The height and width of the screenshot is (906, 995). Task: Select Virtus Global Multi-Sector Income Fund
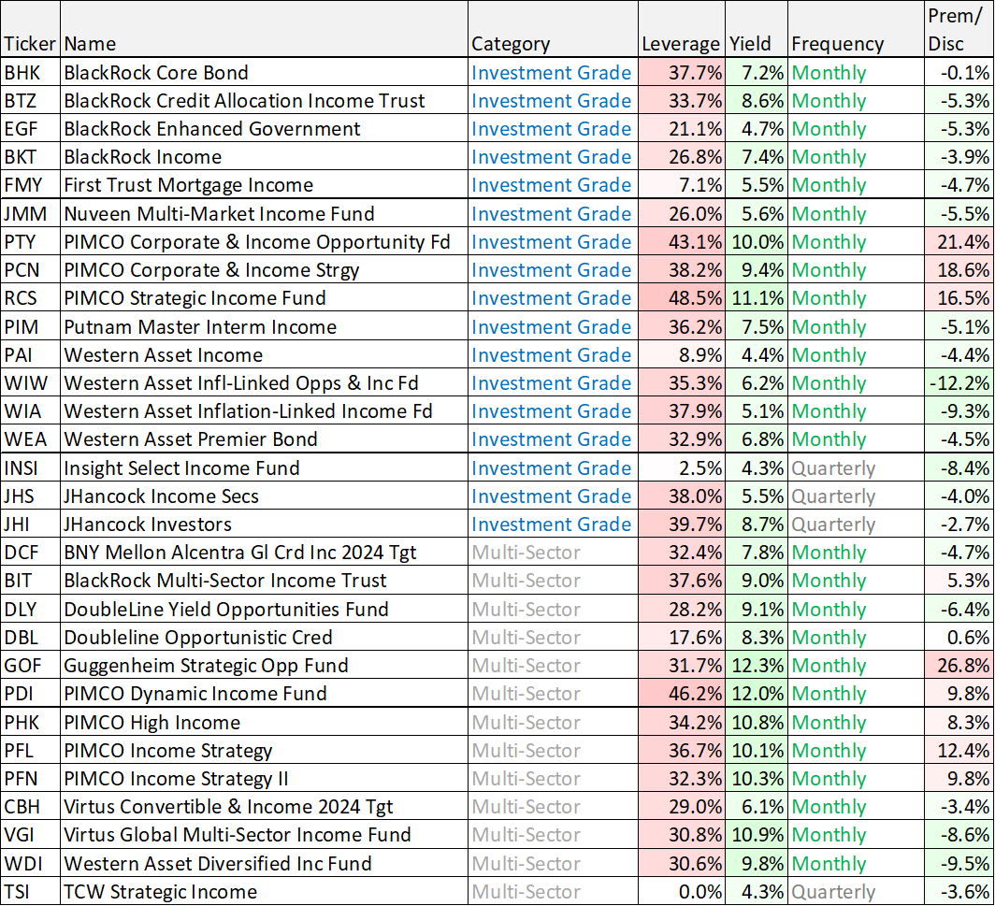coord(264,834)
